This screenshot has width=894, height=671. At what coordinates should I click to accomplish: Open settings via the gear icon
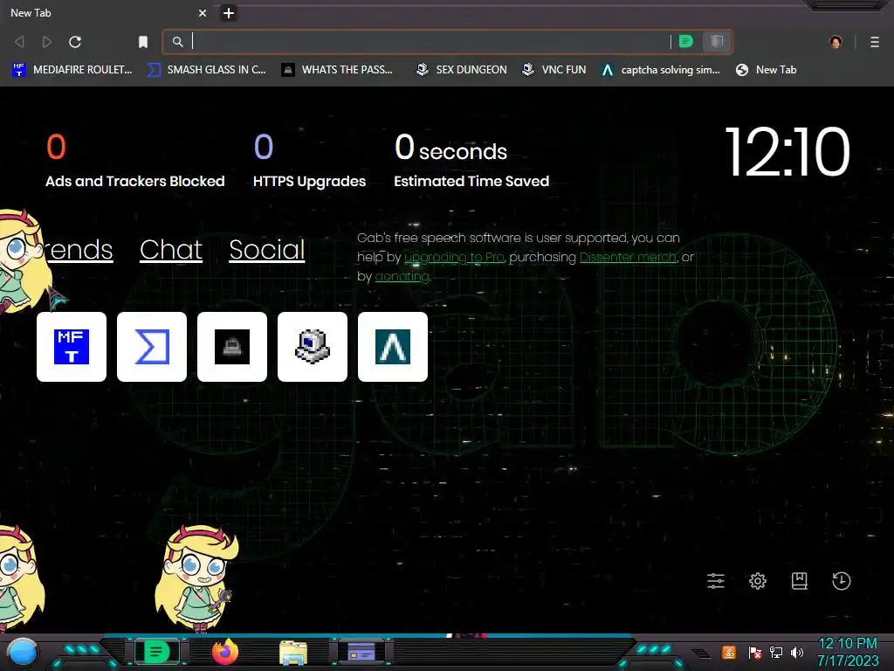(x=758, y=581)
